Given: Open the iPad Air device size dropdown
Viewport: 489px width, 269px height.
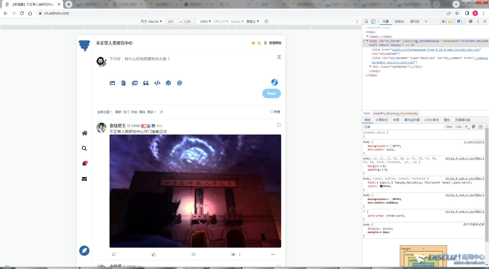Looking at the screenshot, I should (x=151, y=22).
